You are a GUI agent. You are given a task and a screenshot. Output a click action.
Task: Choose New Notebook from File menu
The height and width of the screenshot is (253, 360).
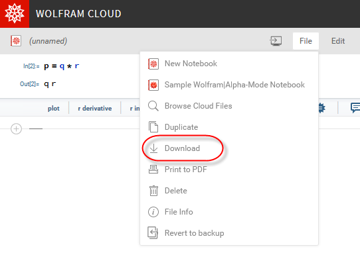(229, 64)
